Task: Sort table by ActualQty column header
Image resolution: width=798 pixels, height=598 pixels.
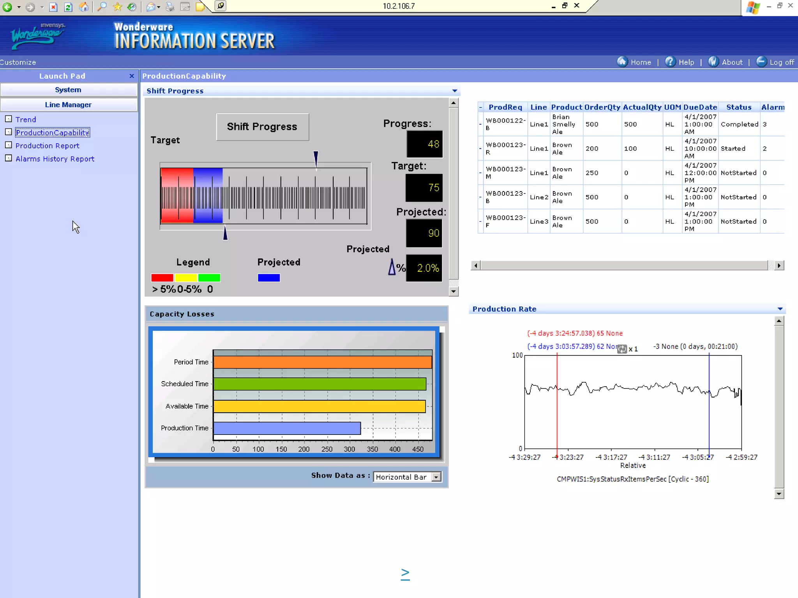Action: (x=642, y=107)
